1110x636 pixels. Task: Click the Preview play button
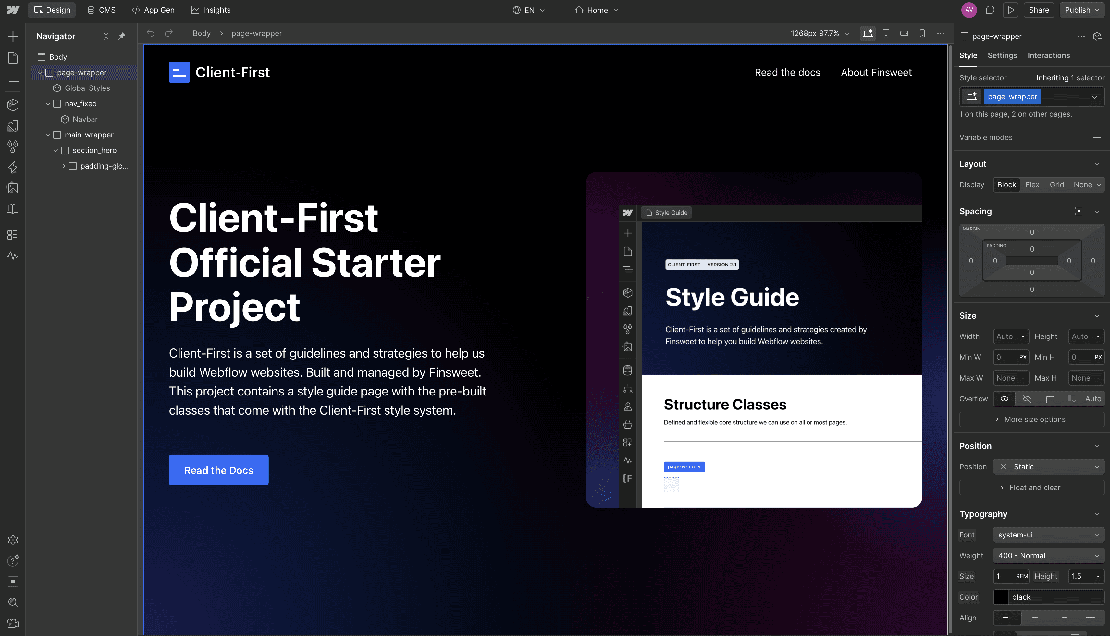[1011, 10]
